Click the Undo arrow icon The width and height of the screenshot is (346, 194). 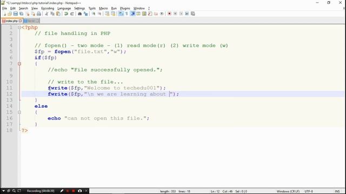click(x=66, y=14)
